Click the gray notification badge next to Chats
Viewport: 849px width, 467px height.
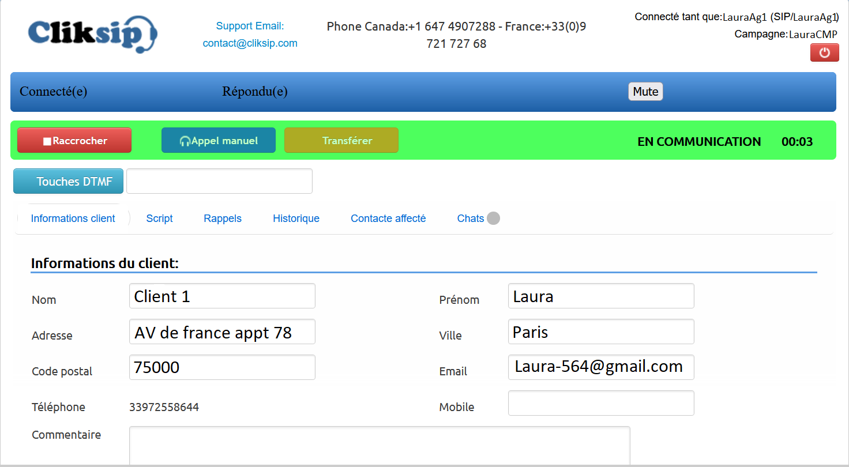[493, 218]
